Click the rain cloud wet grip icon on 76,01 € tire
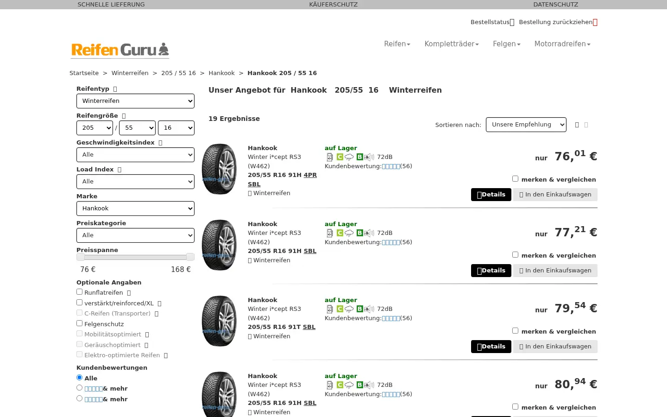667x417 pixels. coord(349,157)
